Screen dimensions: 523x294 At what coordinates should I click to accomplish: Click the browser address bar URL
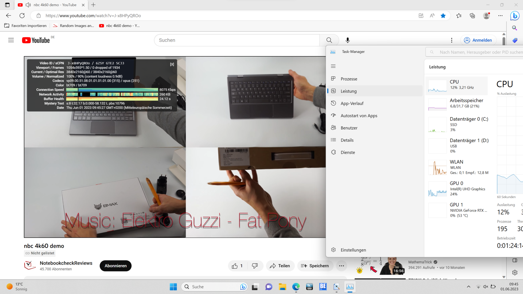tap(93, 16)
